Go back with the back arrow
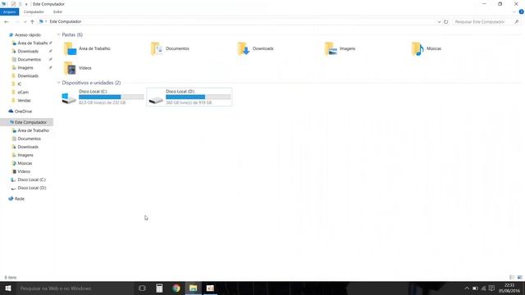The image size is (525, 295). (7, 22)
